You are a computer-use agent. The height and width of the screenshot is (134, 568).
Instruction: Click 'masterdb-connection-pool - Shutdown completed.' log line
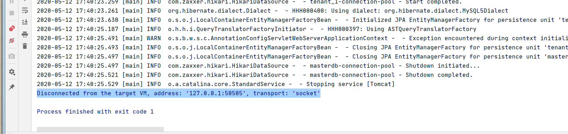(x=255, y=75)
